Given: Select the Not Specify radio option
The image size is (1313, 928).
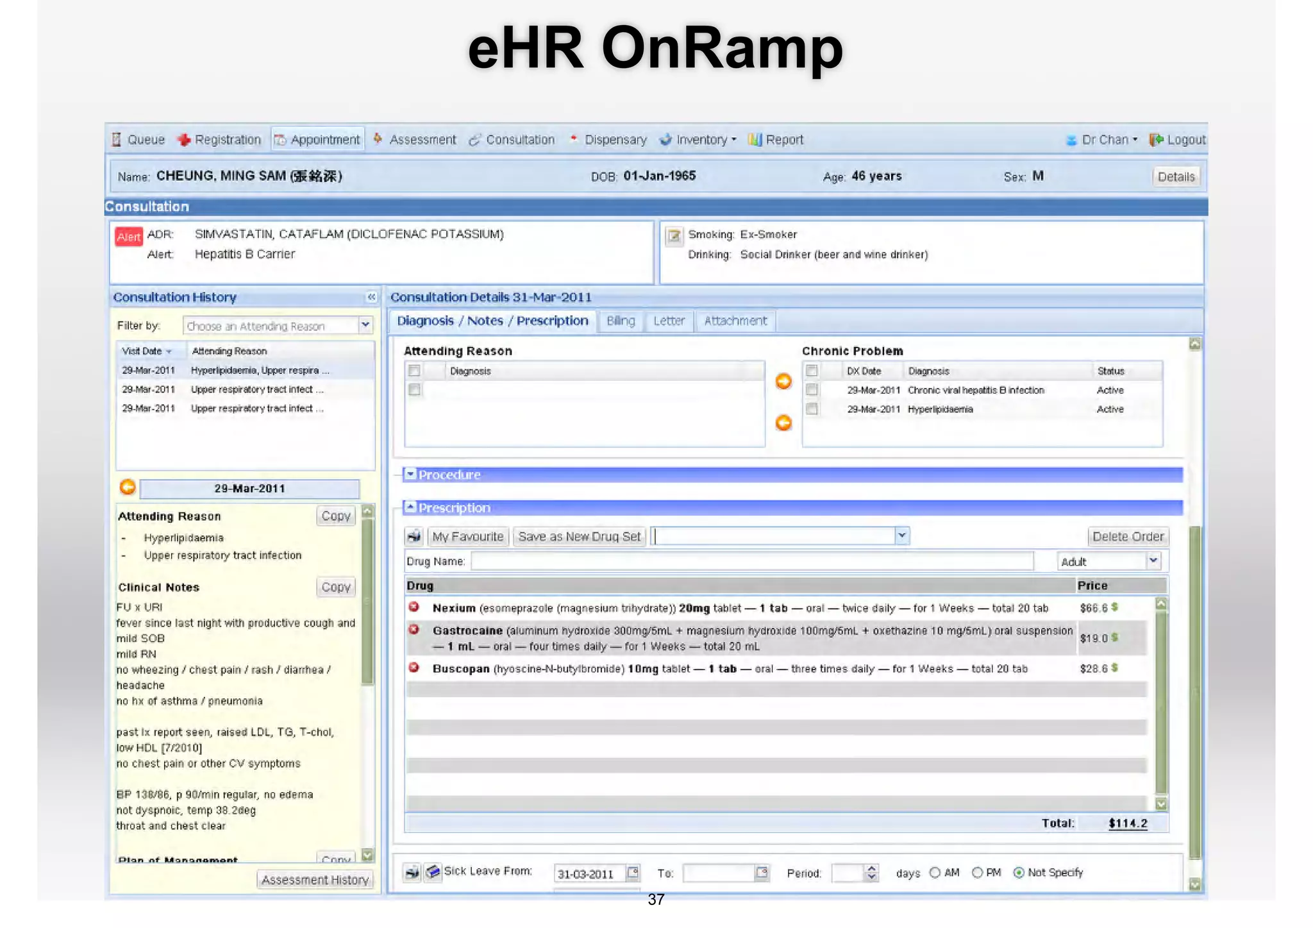Looking at the screenshot, I should pyautogui.click(x=1019, y=872).
